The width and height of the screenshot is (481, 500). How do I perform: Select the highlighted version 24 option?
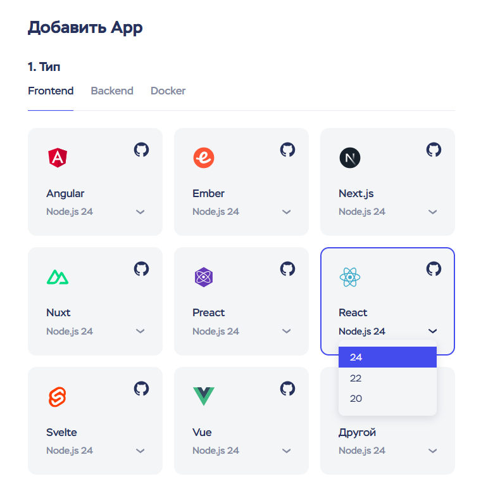tap(387, 357)
